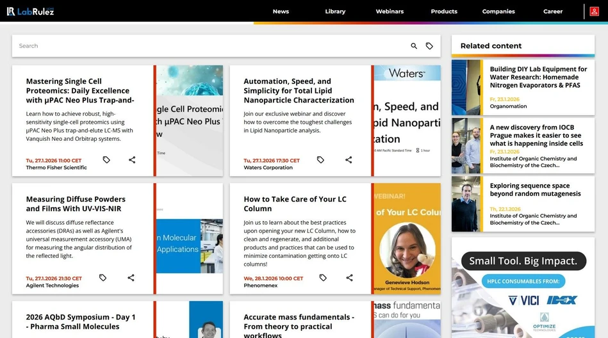
Task: Click the tag filter icon in search bar
Action: 429,45
